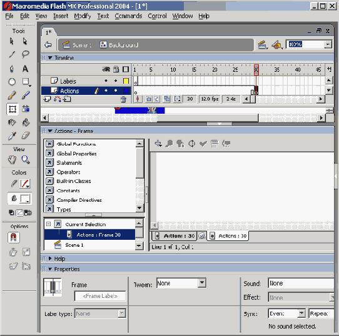The image size is (339, 336).
Task: Click the Check Syntax checkmark icon
Action: pyautogui.click(x=203, y=144)
